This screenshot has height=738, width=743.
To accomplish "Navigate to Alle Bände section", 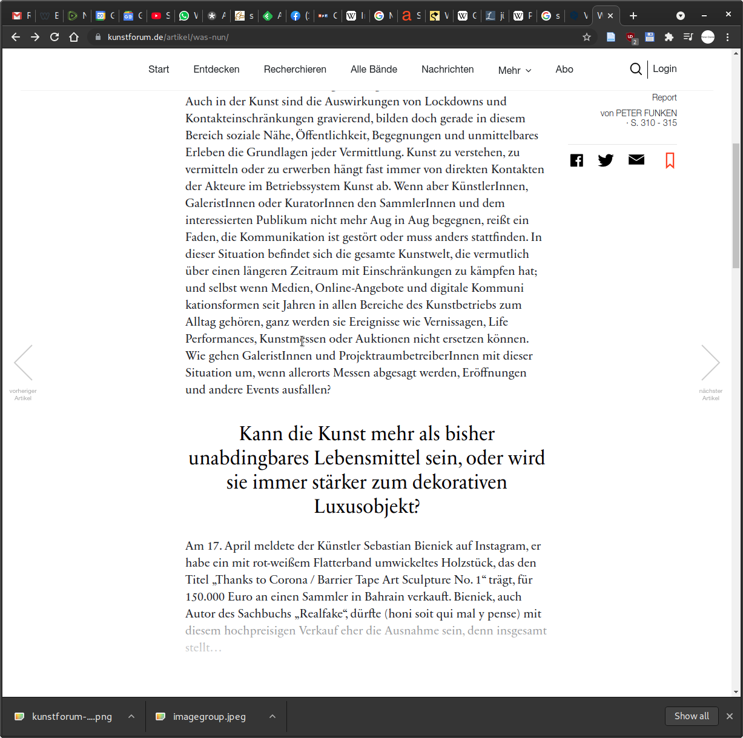I will click(374, 69).
